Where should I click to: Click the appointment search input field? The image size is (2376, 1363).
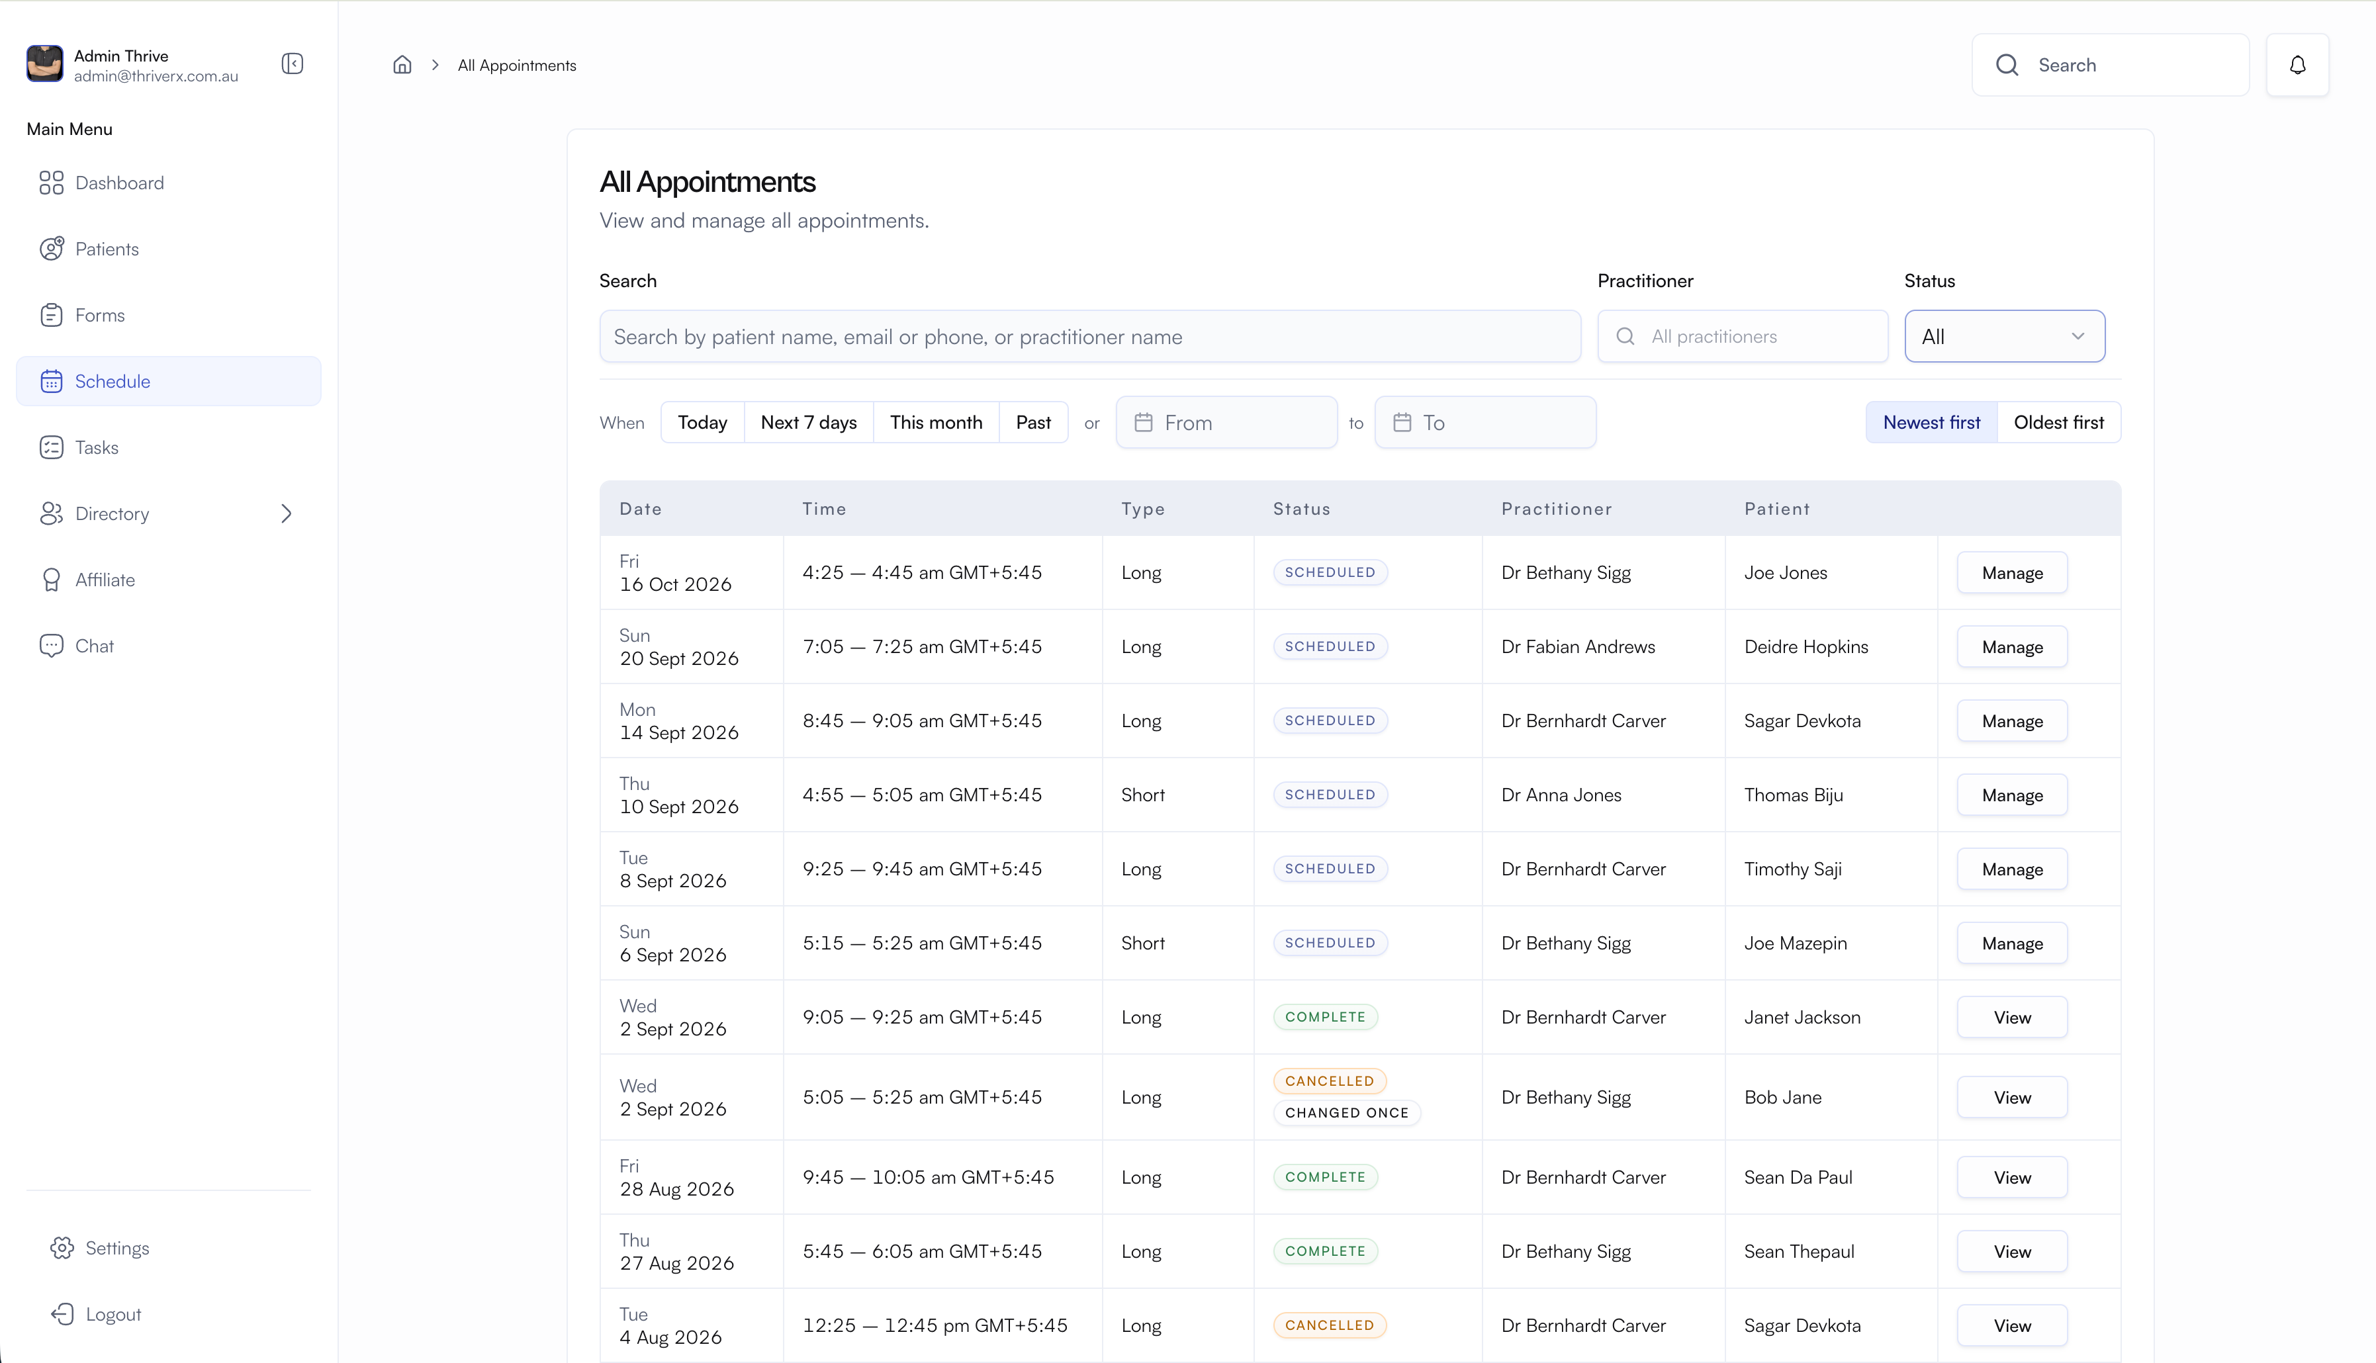tap(1089, 336)
